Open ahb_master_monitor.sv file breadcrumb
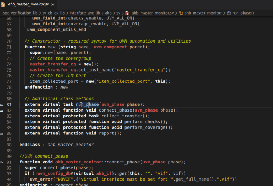 click(x=153, y=13)
